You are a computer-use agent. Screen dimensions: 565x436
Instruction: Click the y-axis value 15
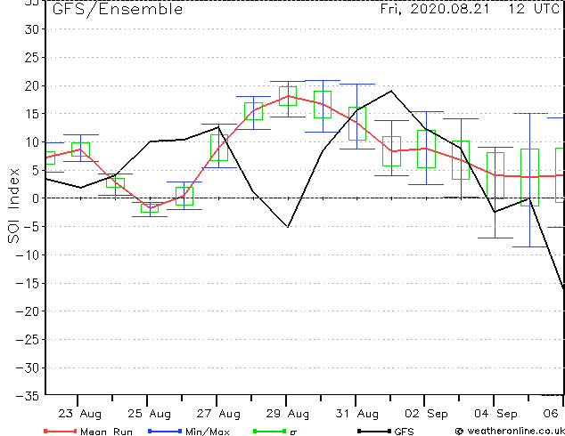pyautogui.click(x=32, y=114)
